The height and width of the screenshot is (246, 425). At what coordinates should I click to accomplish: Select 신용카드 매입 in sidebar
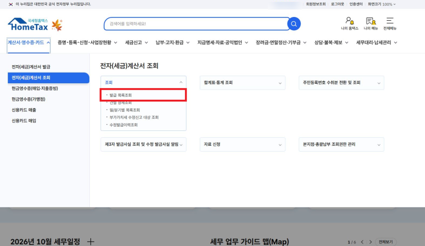pyautogui.click(x=24, y=121)
